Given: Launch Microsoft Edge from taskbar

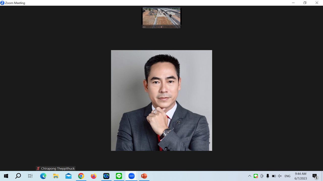Looking at the screenshot, I should tap(43, 176).
